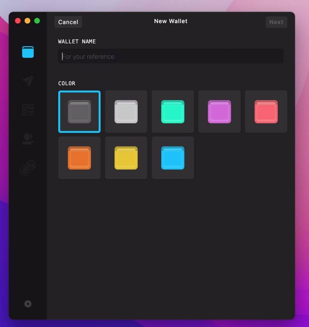The image size is (309, 327).
Task: Open the contacts sidebar icon
Action: coord(28,139)
